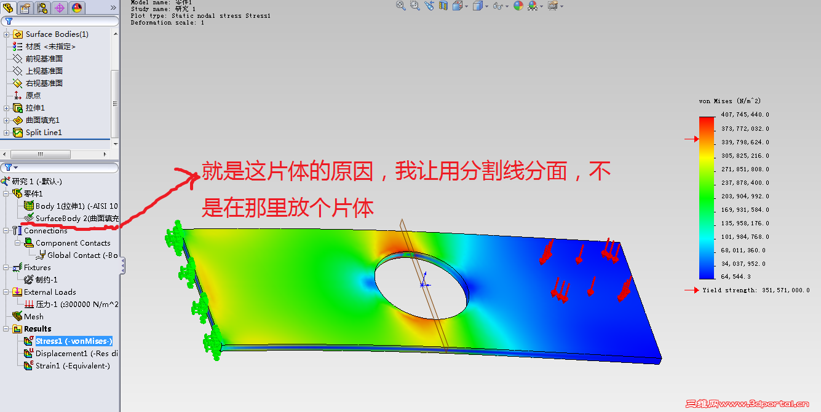This screenshot has height=412, width=821.
Task: Expand the Split Line1 feature node
Action: click(x=7, y=133)
